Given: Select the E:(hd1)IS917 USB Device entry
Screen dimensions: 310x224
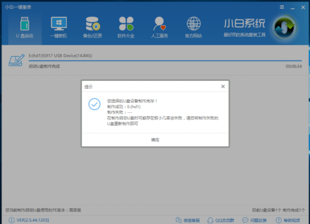Looking at the screenshot, I should pos(60,56).
